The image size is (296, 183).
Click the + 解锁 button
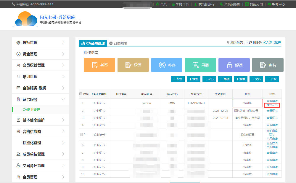tap(241, 79)
